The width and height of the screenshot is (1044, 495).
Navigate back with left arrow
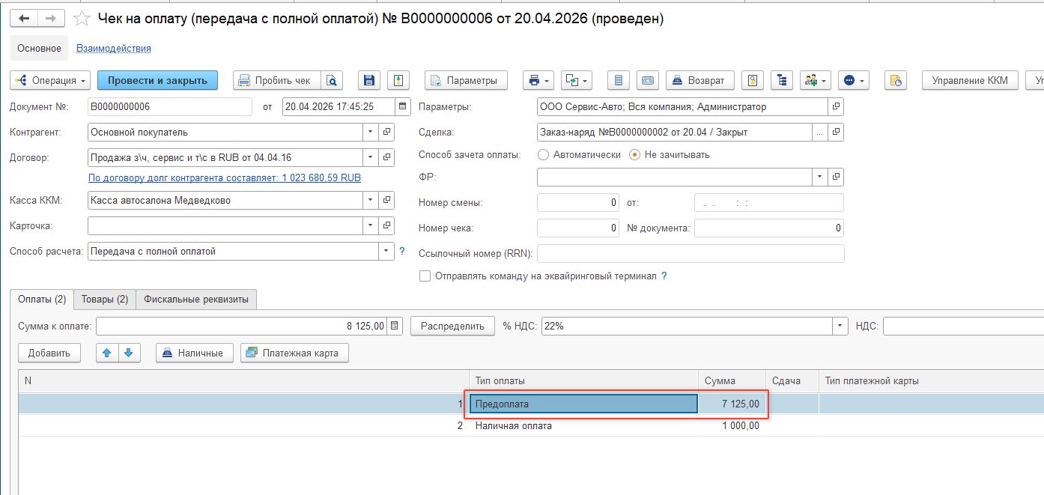click(24, 19)
